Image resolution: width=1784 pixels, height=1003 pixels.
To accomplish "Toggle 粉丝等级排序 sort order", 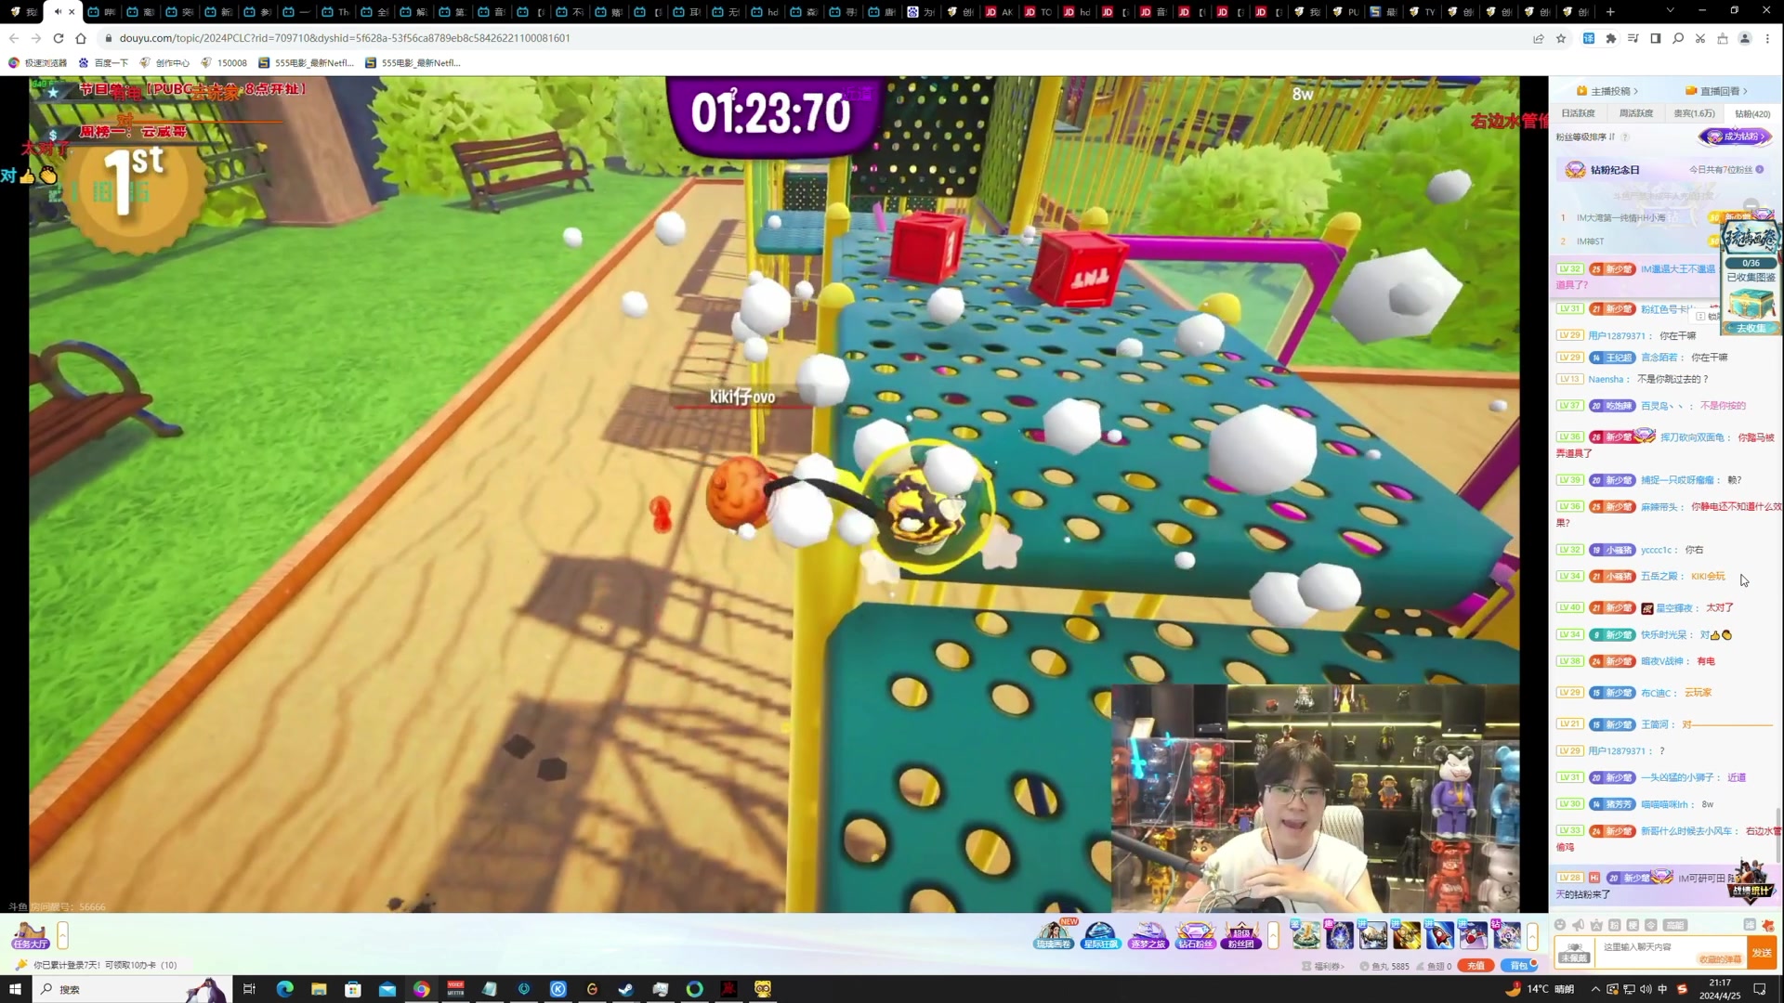I will [1589, 137].
